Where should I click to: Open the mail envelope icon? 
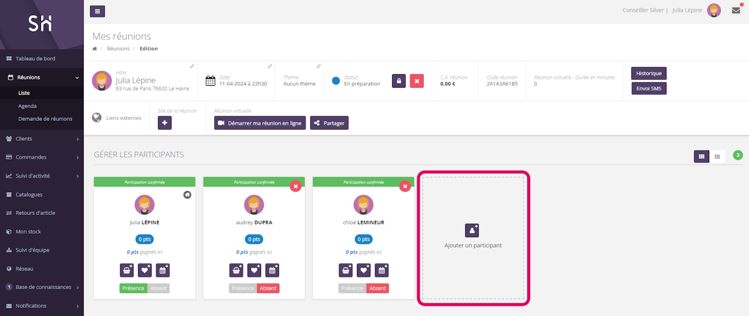[736, 11]
